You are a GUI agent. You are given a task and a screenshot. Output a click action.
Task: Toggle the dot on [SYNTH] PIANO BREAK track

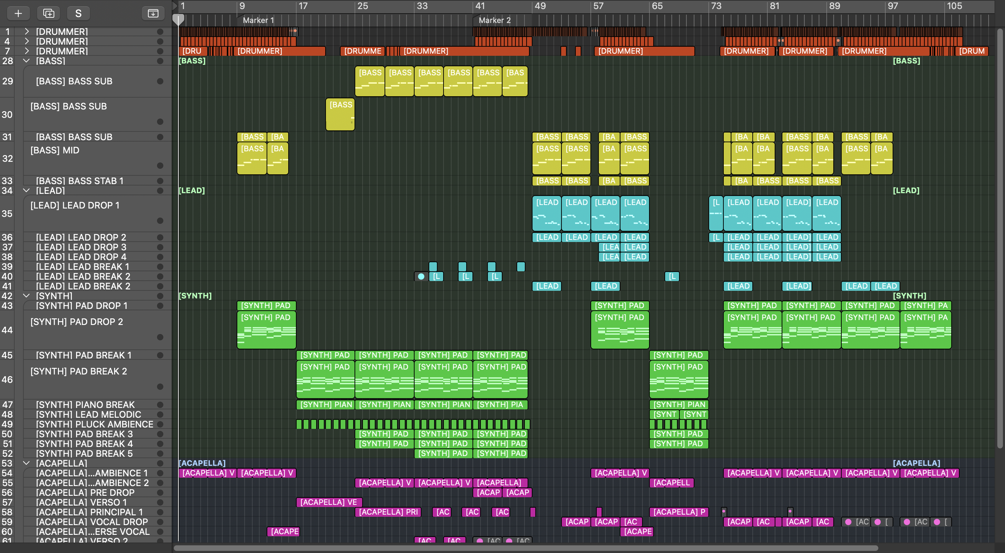pyautogui.click(x=160, y=404)
